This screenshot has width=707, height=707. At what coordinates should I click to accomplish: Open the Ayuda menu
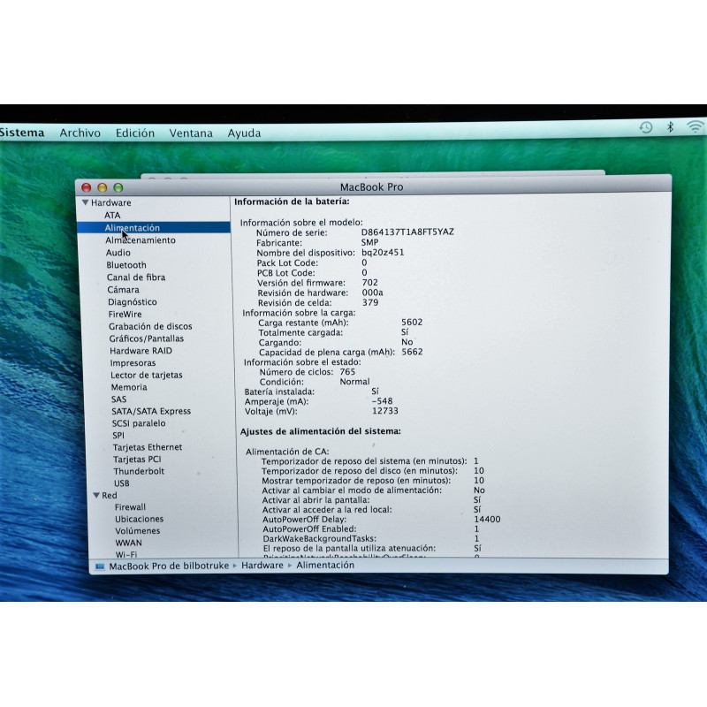point(244,133)
